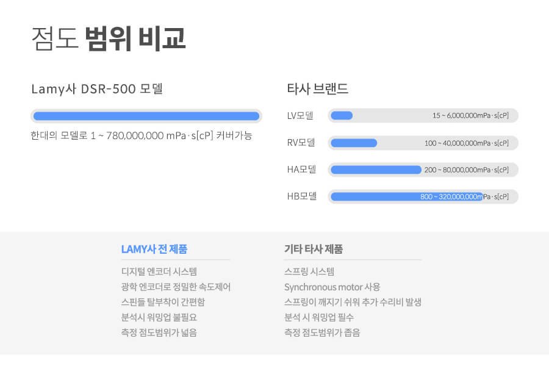This screenshot has height=366, width=549.
Task: Click the Lamy사 DSR-500 모델 heading
Action: pyautogui.click(x=97, y=89)
